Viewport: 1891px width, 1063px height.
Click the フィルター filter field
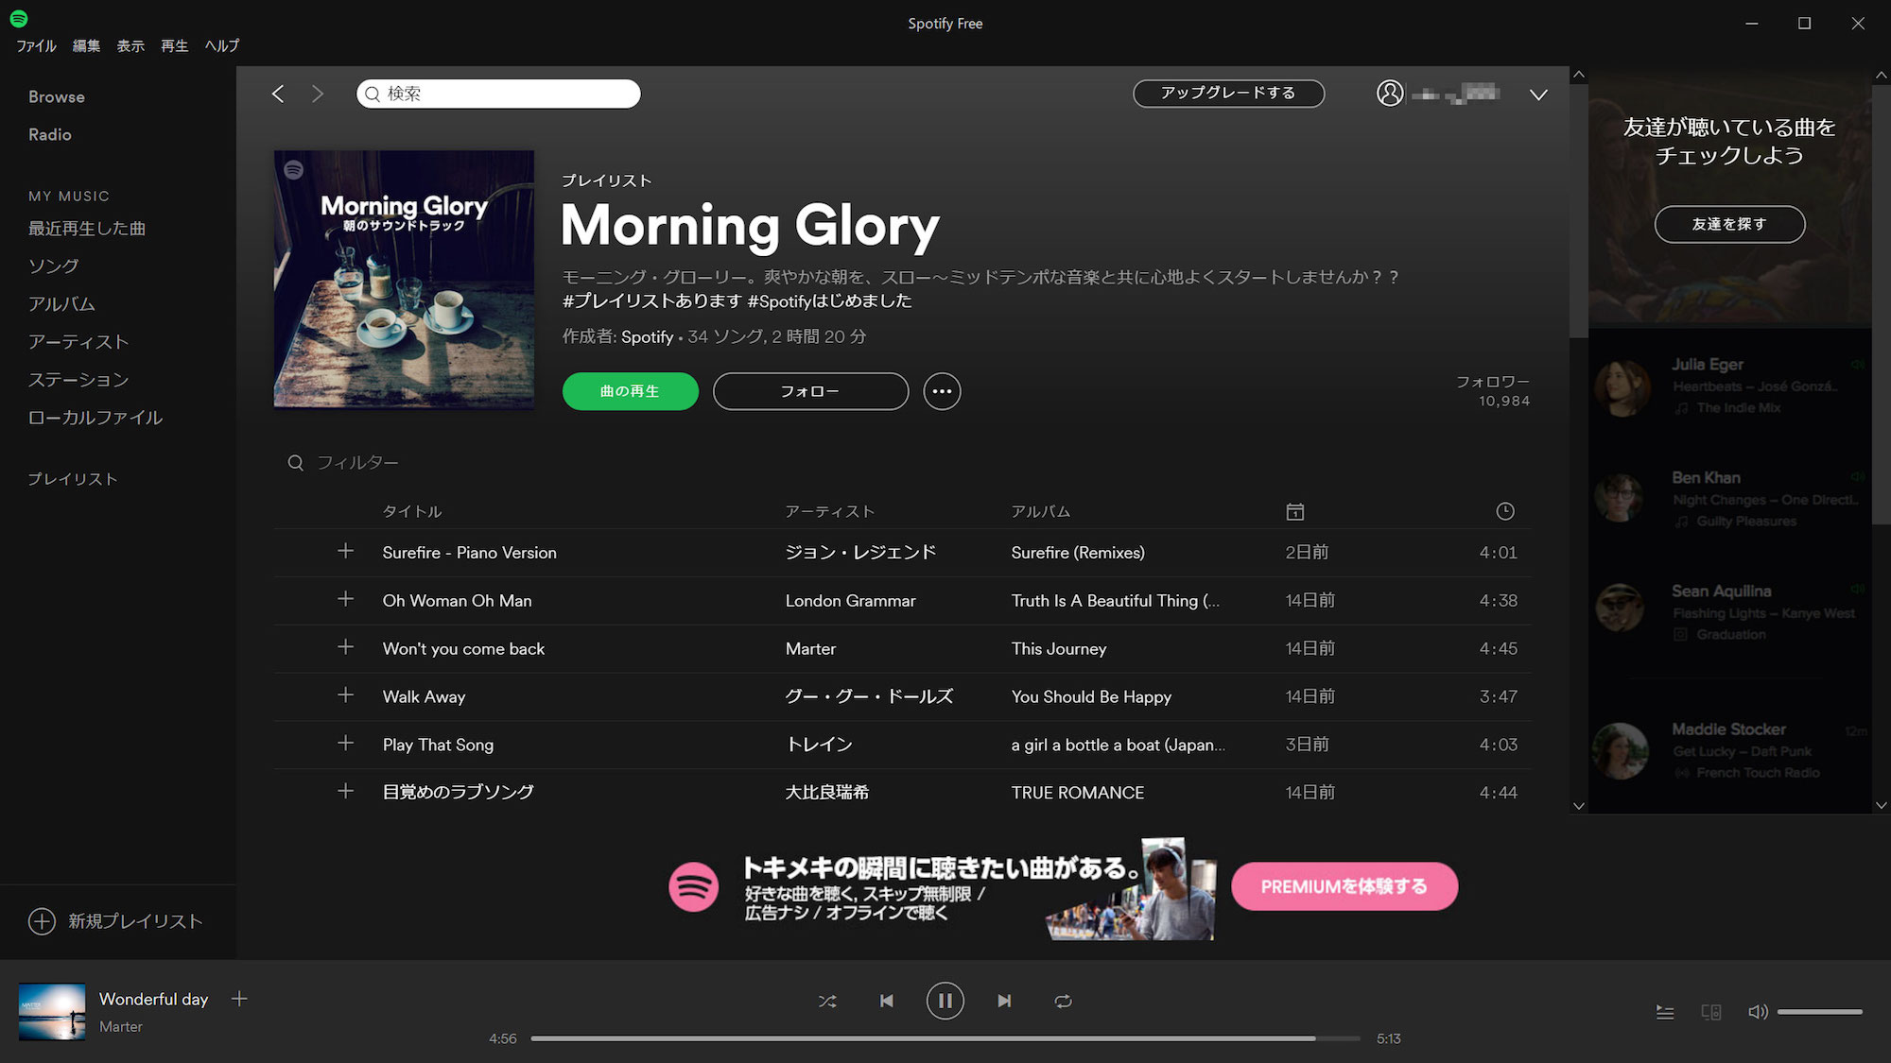click(357, 463)
